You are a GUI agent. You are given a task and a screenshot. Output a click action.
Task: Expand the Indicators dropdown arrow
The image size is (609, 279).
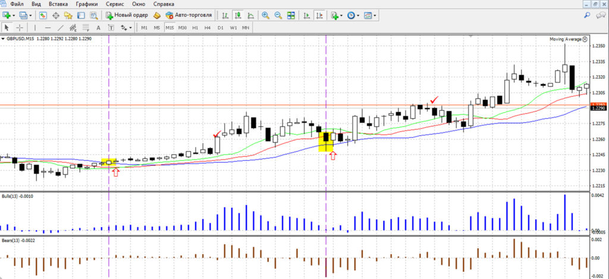[341, 15]
